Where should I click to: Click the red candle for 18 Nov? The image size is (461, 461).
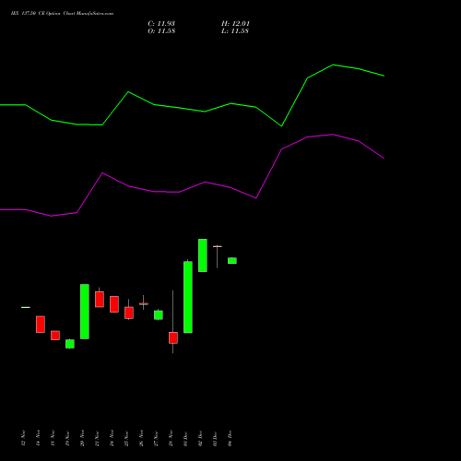click(55, 336)
